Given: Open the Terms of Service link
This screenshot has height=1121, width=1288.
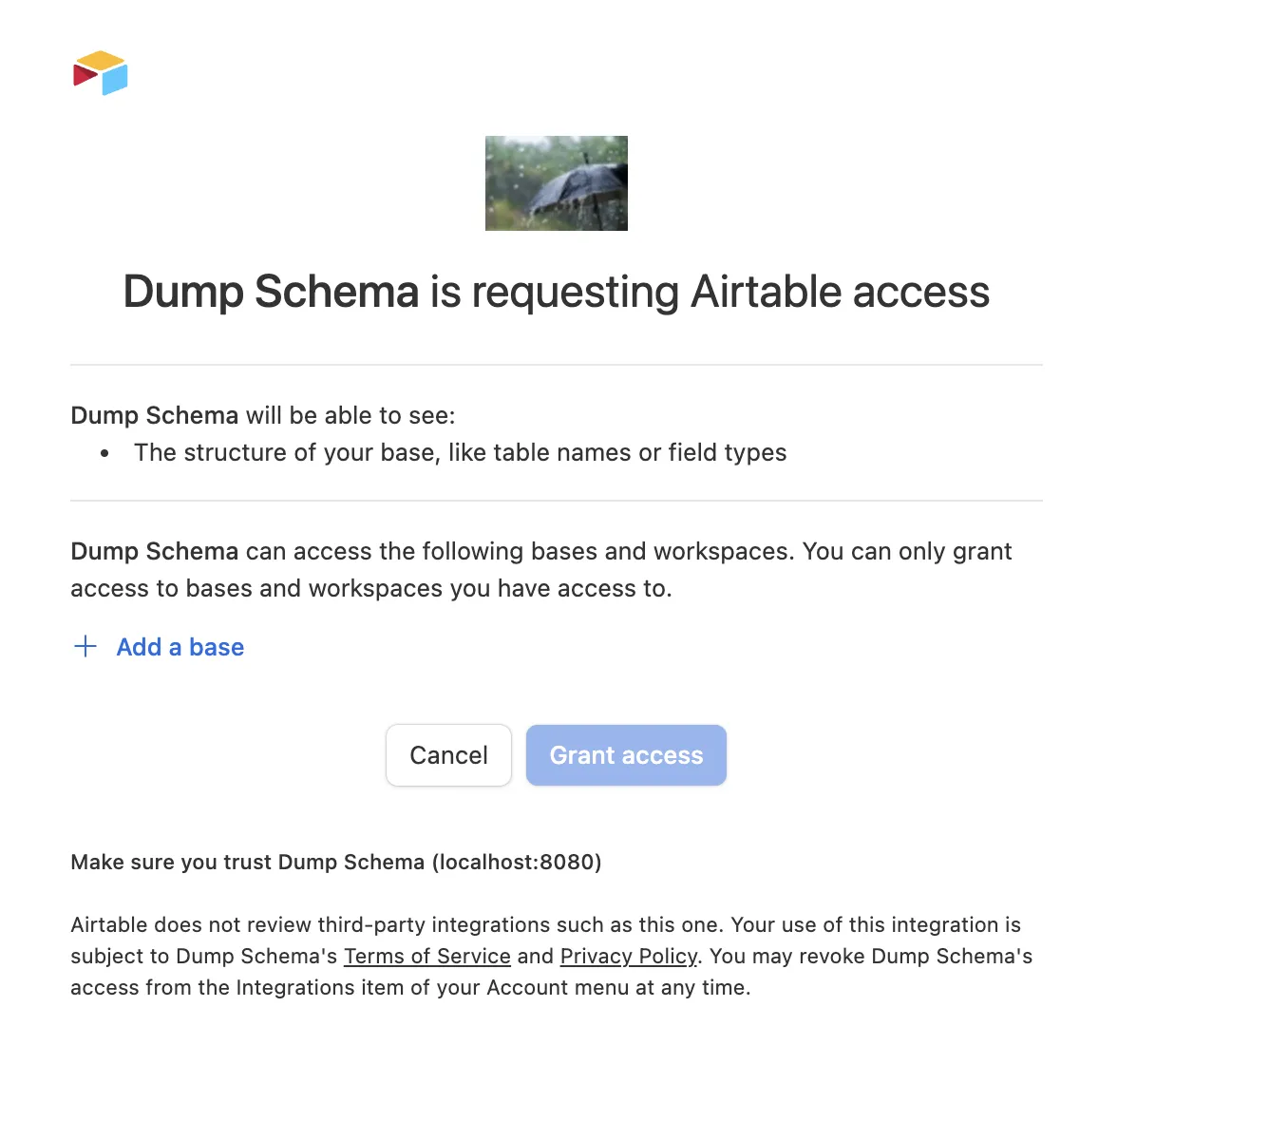Looking at the screenshot, I should [426, 956].
